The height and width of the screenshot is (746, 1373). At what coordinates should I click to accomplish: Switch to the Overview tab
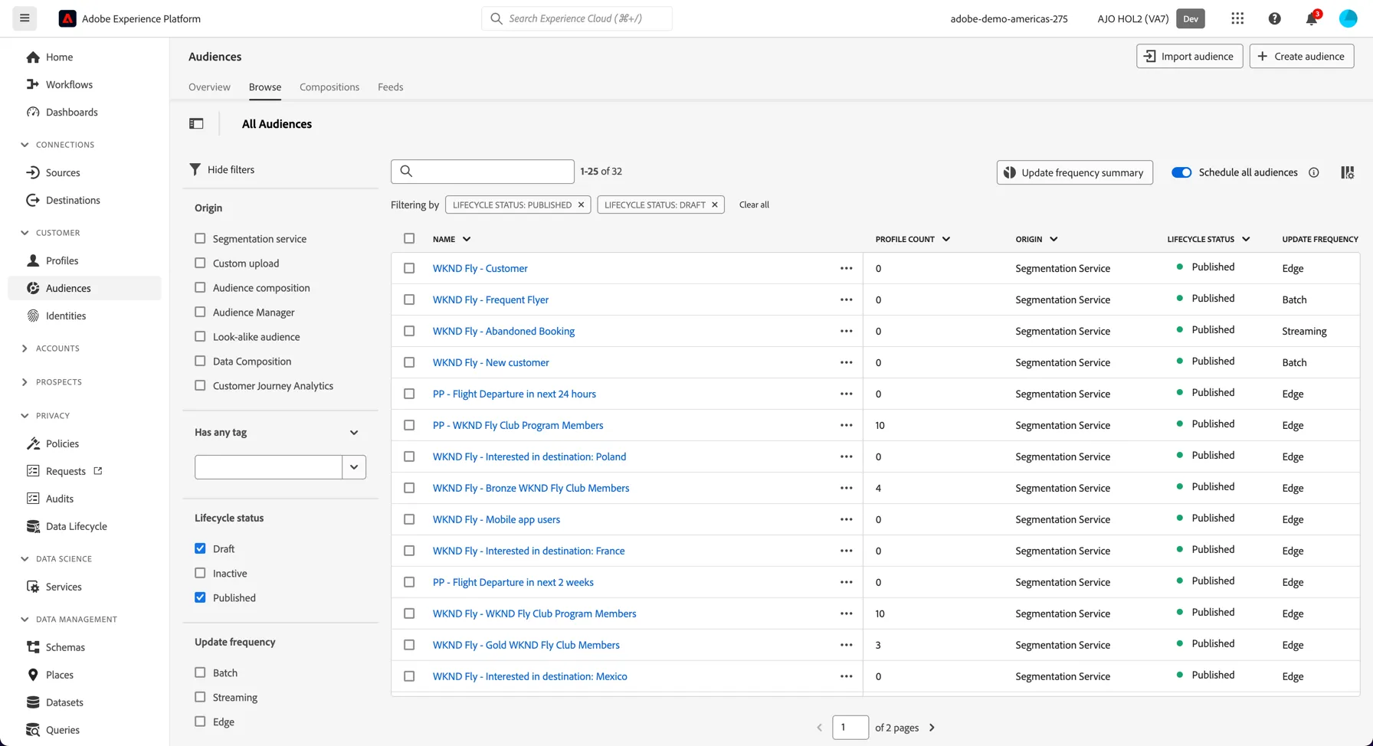(209, 87)
